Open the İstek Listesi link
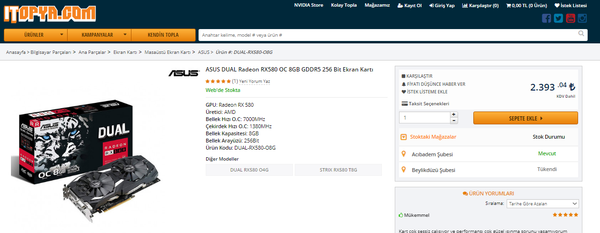The image size is (600, 233). coord(571,6)
